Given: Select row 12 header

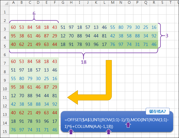Looking at the screenshot, I should coord(5,104).
